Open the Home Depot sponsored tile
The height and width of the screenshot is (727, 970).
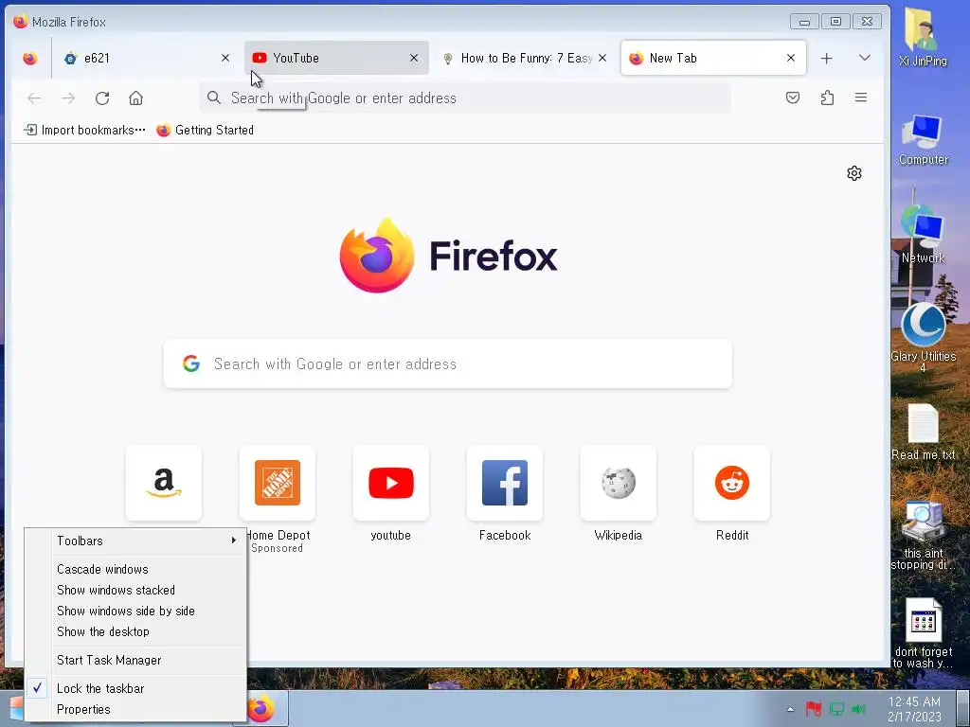pyautogui.click(x=278, y=483)
